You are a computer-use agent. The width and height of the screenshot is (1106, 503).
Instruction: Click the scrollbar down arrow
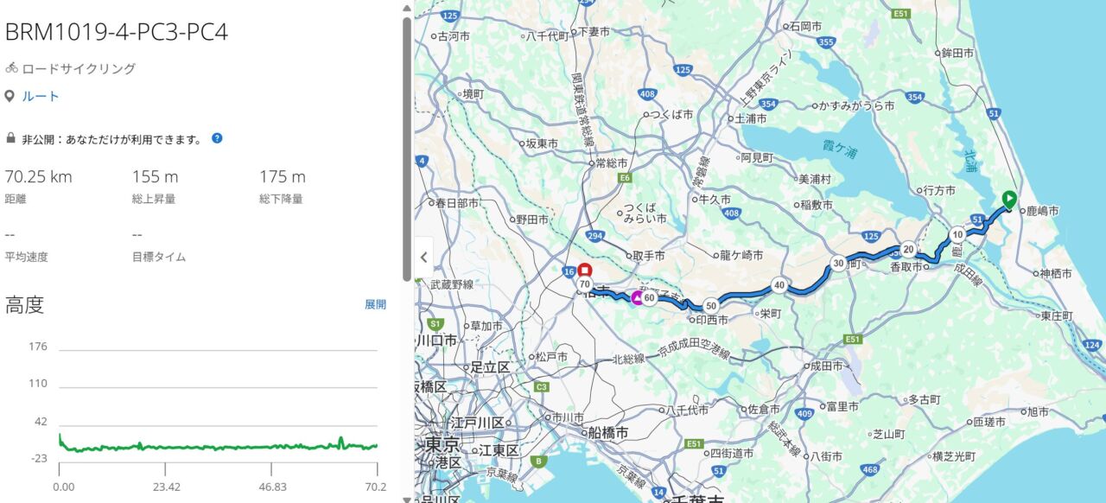[x=407, y=498]
